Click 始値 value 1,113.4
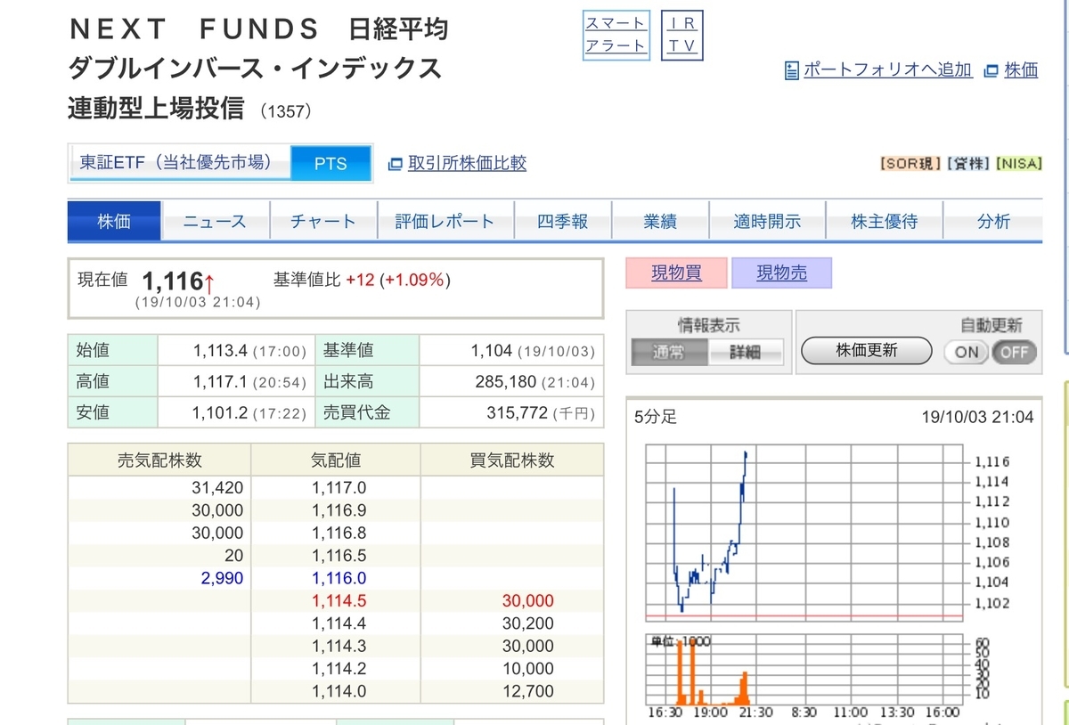 tap(220, 351)
